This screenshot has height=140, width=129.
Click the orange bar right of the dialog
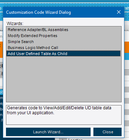127,47
